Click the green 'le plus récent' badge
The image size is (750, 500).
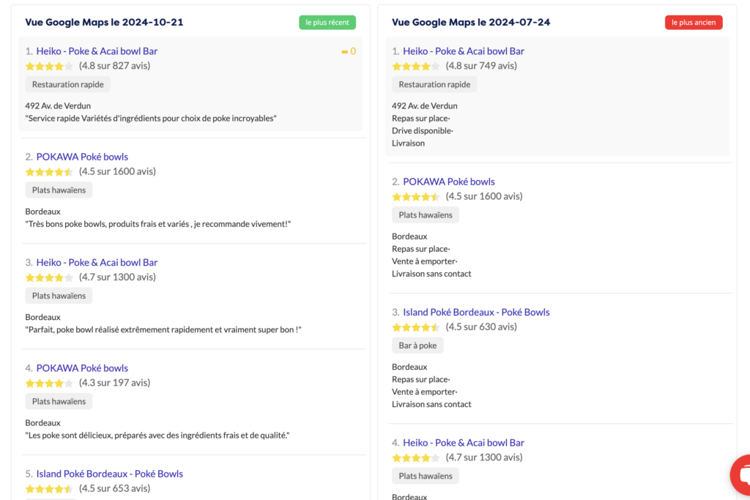(x=327, y=23)
